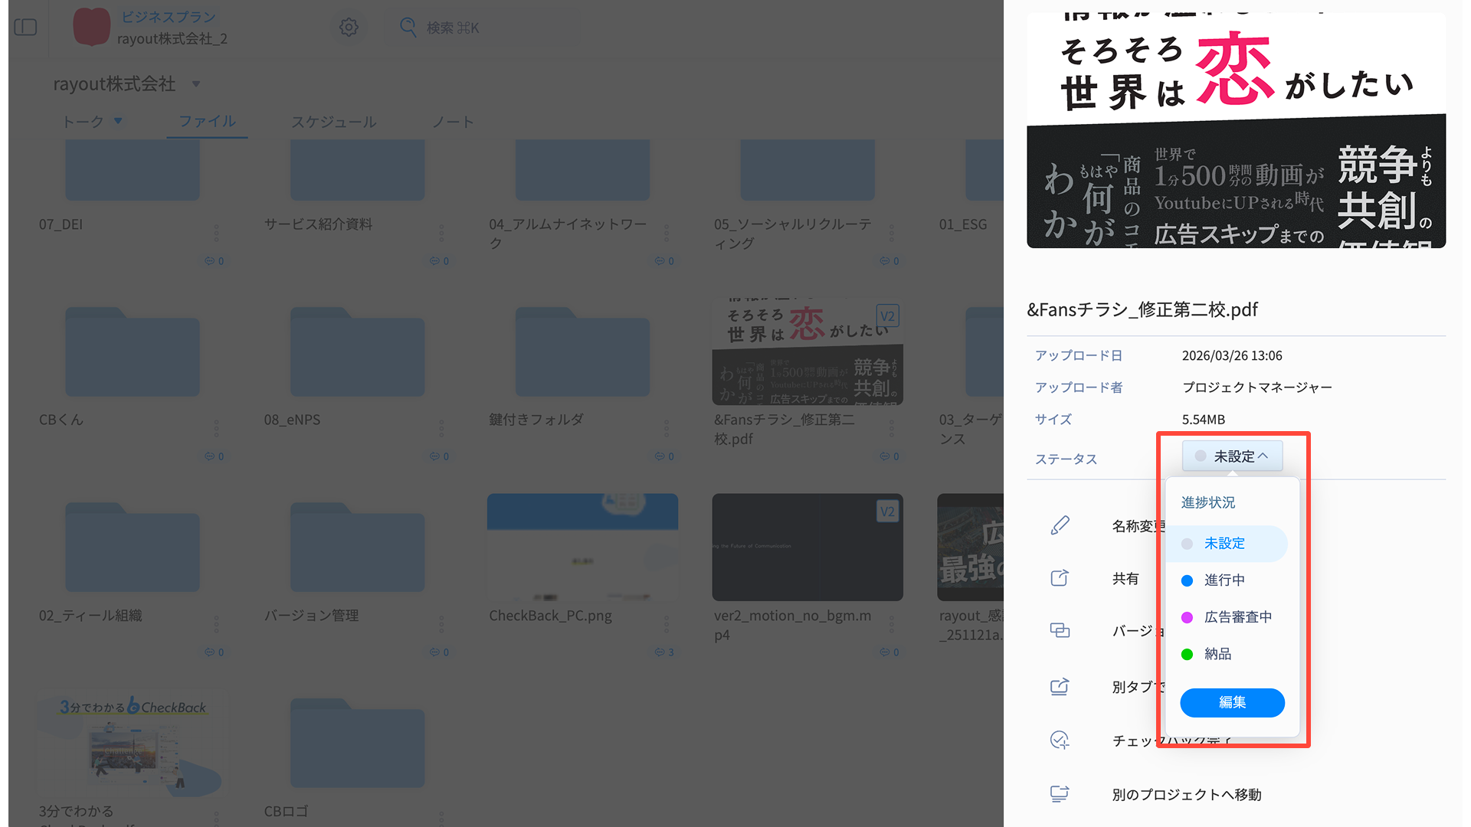The image size is (1471, 827).
Task: Select the 未設定 status option
Action: click(x=1224, y=544)
